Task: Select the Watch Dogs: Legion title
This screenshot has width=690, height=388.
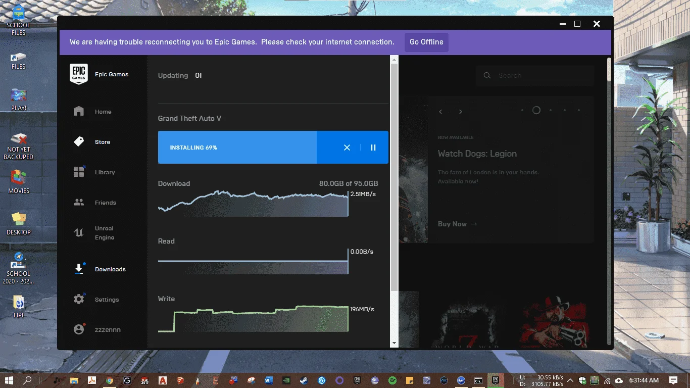Action: pyautogui.click(x=477, y=154)
